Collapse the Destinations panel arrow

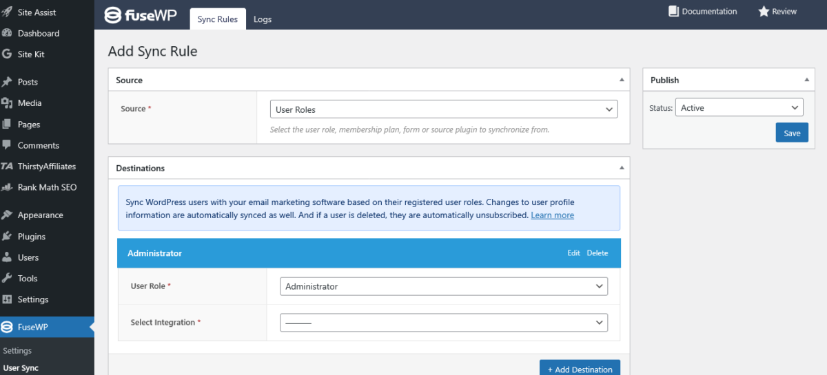tap(622, 168)
